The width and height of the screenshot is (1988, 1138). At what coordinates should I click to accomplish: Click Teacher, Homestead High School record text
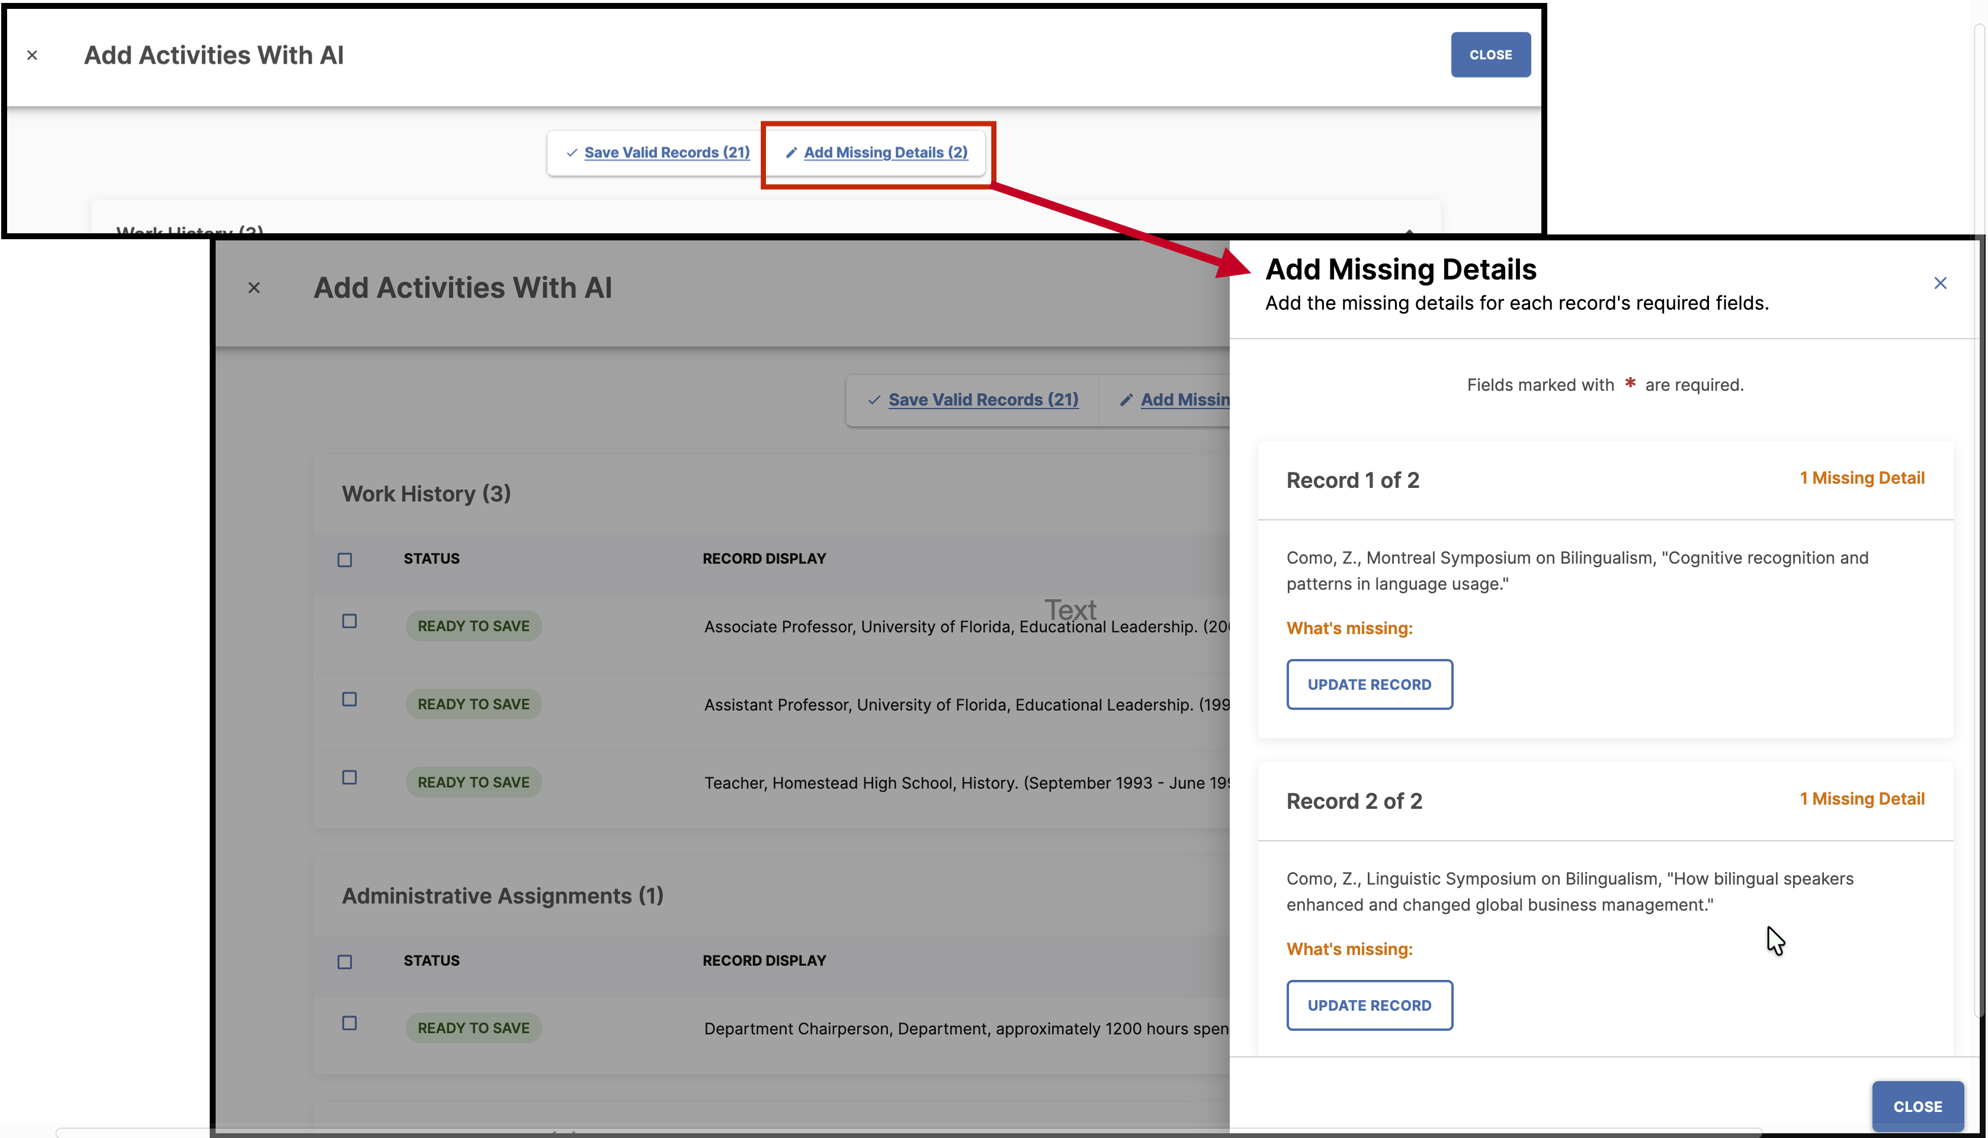tap(966, 783)
